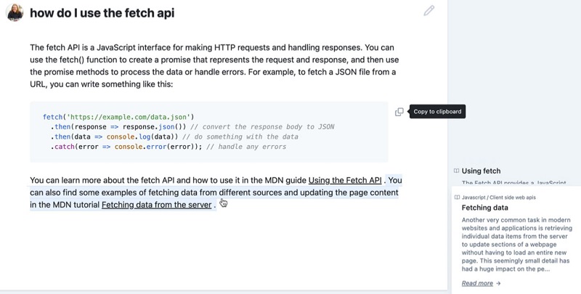The width and height of the screenshot is (581, 294).
Task: Click the book icon beside Using fetch
Action: click(x=456, y=171)
